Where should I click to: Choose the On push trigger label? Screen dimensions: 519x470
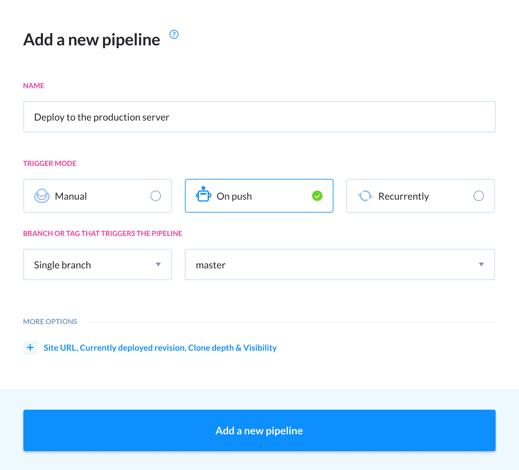pos(234,196)
